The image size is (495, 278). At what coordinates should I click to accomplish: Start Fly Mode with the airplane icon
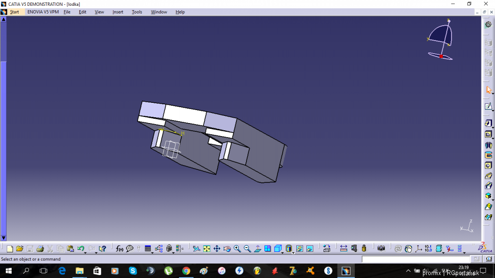[196, 249]
